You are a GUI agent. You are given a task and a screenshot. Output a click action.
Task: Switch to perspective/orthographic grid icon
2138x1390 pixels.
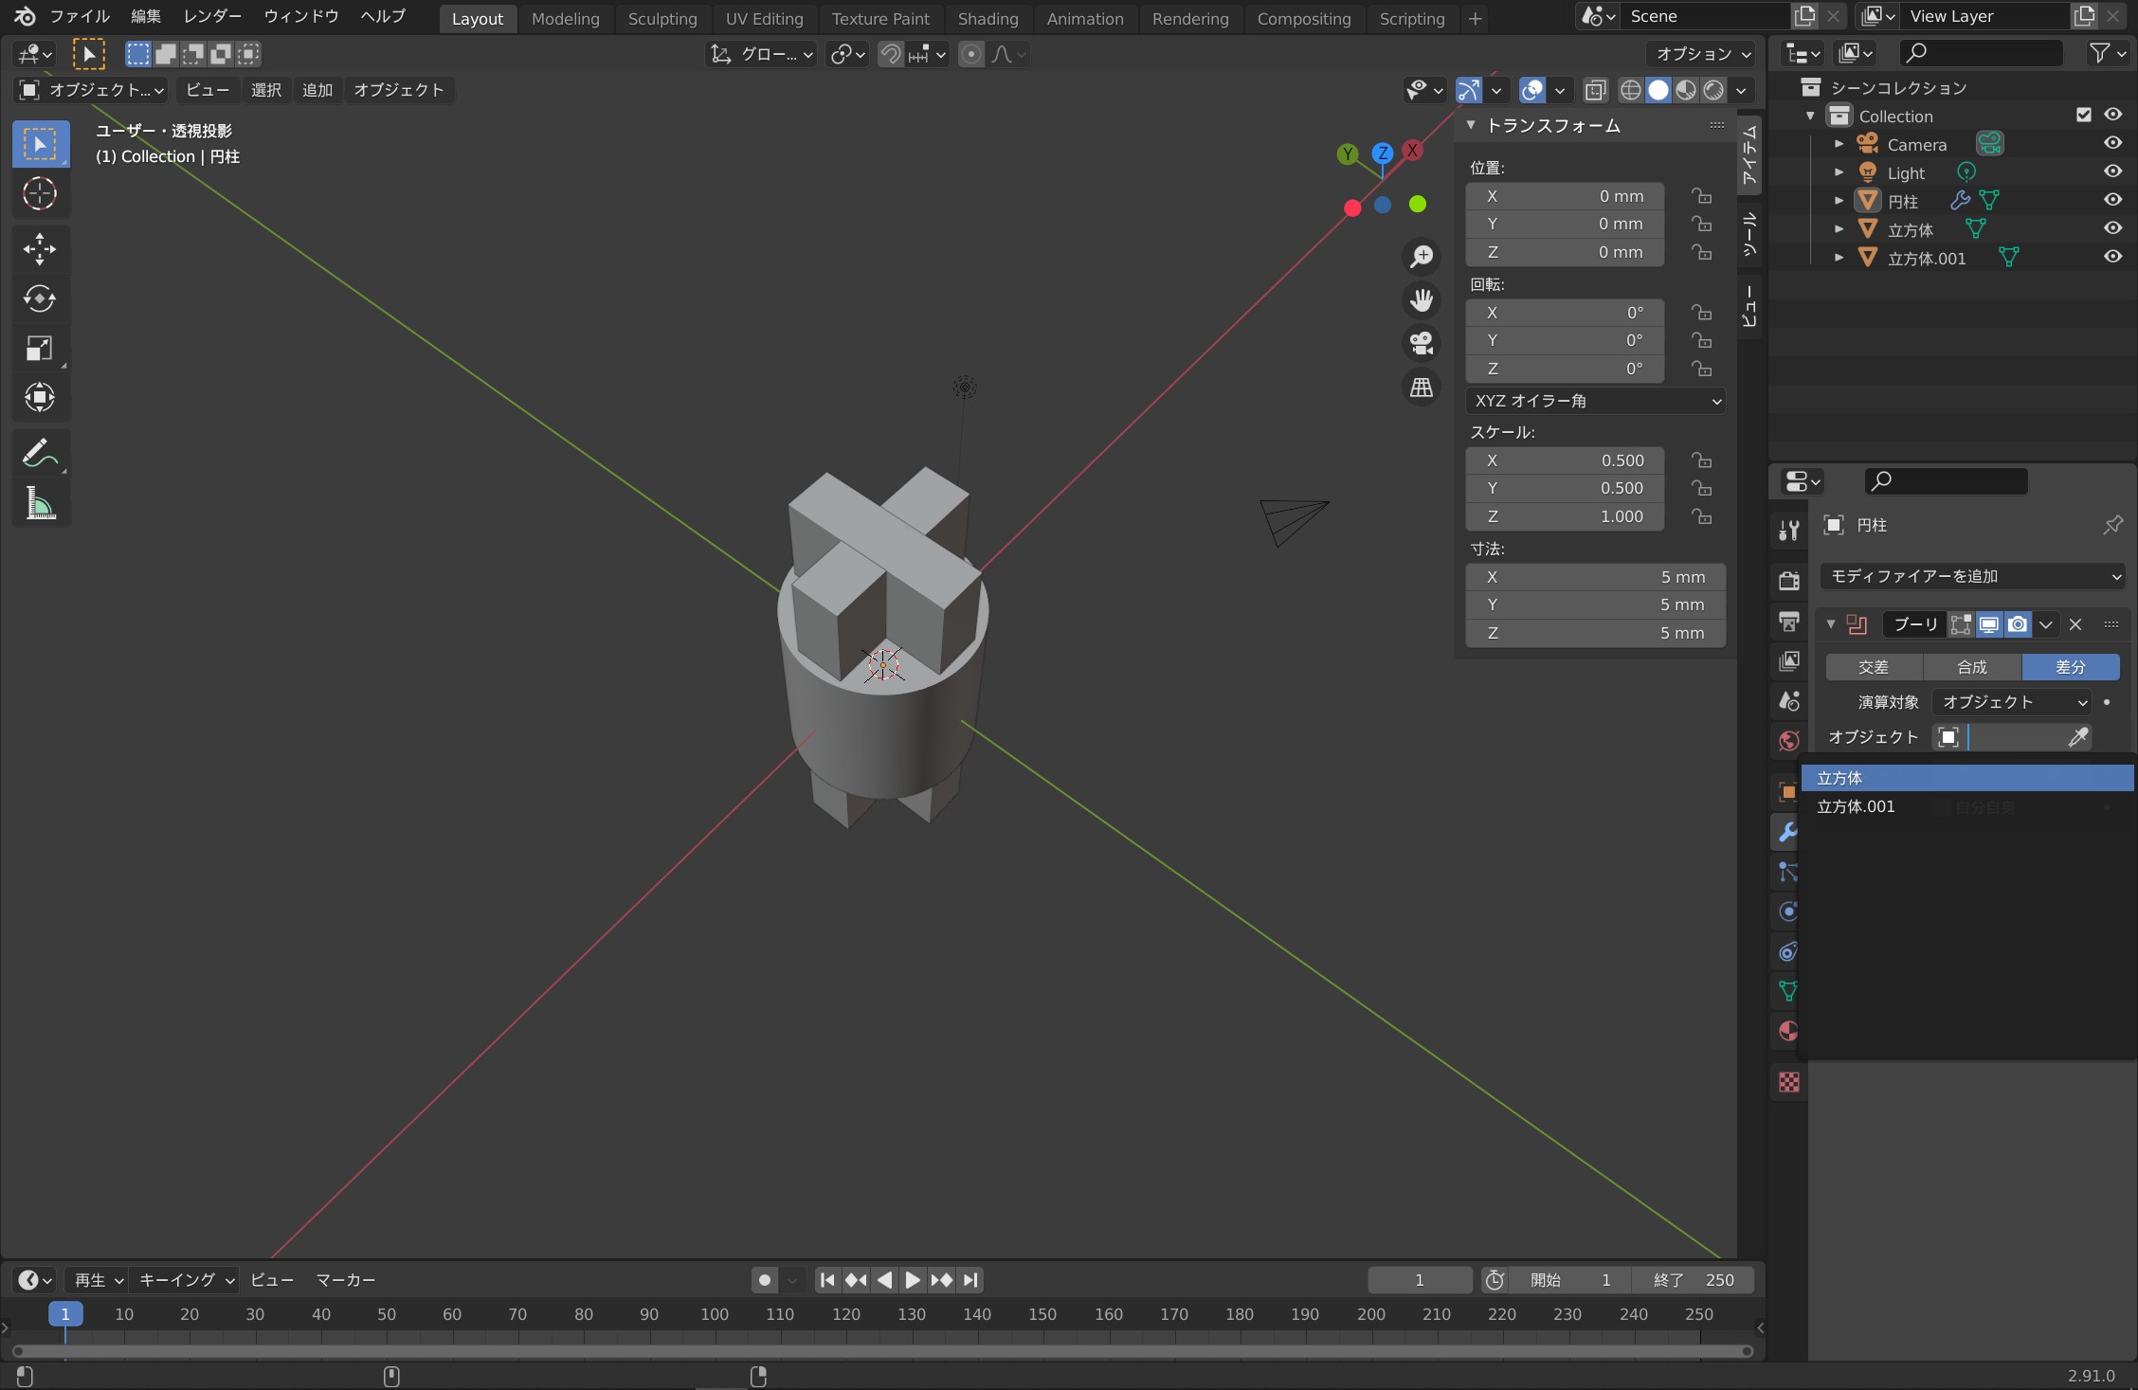(1422, 387)
